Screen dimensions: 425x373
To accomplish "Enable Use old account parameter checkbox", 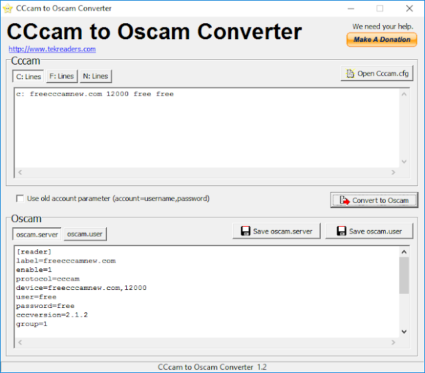I will pyautogui.click(x=20, y=198).
